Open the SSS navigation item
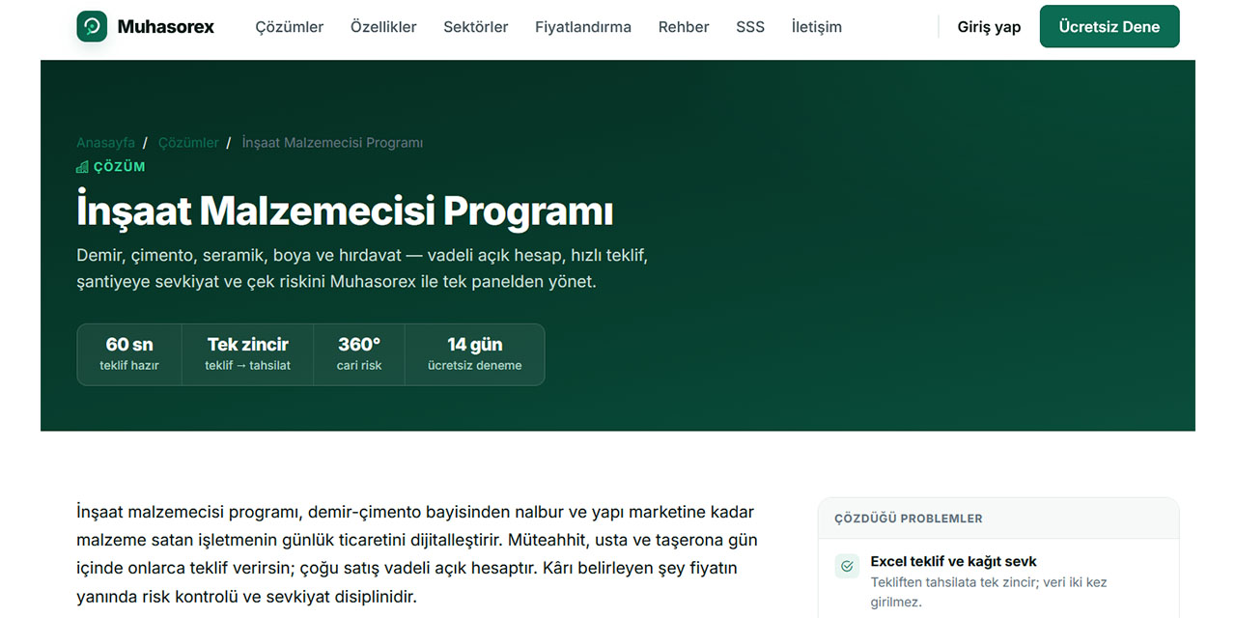Screen dimensions: 1236x618 click(x=750, y=27)
